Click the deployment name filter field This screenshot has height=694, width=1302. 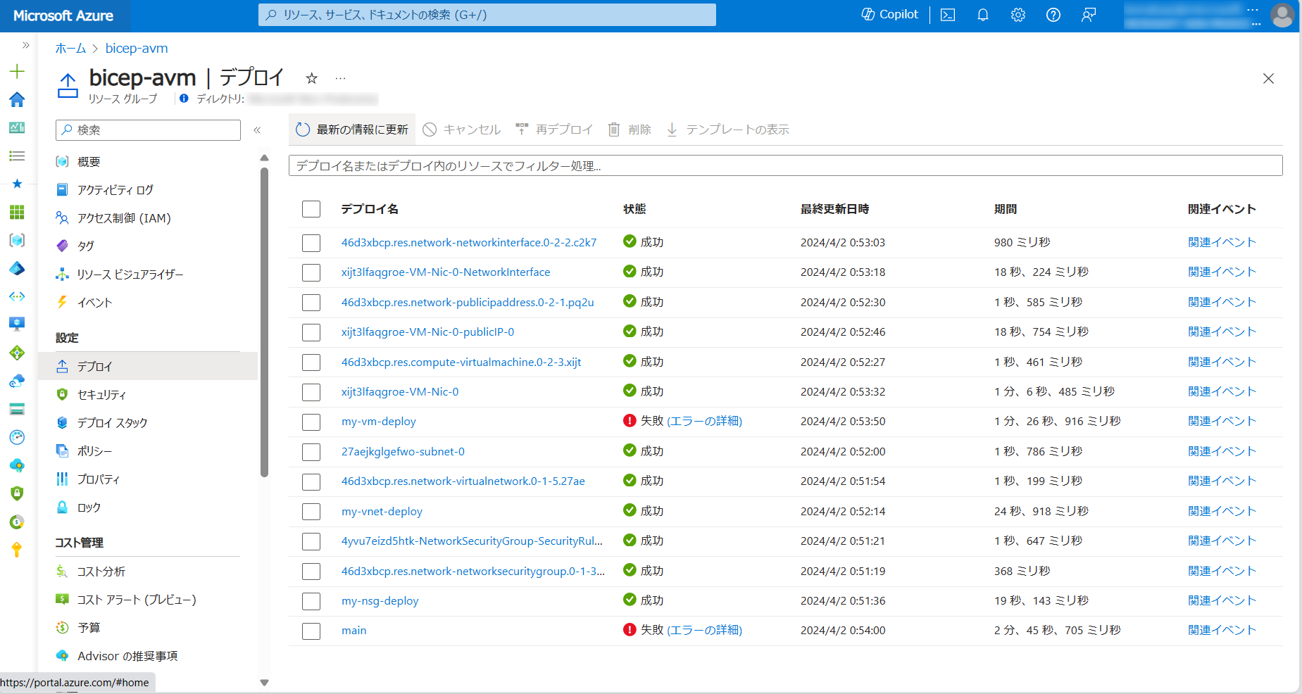785,166
